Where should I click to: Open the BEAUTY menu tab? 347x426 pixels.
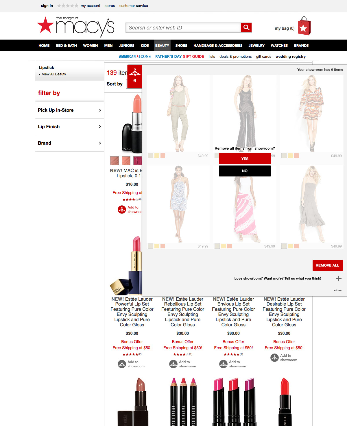pyautogui.click(x=162, y=45)
